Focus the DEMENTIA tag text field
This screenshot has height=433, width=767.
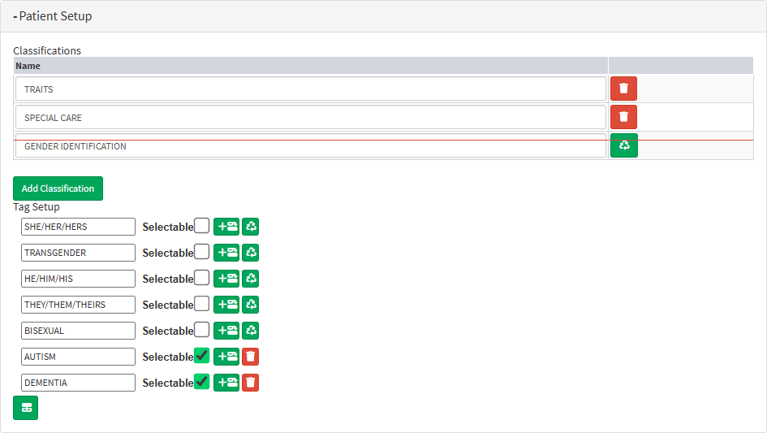point(78,383)
